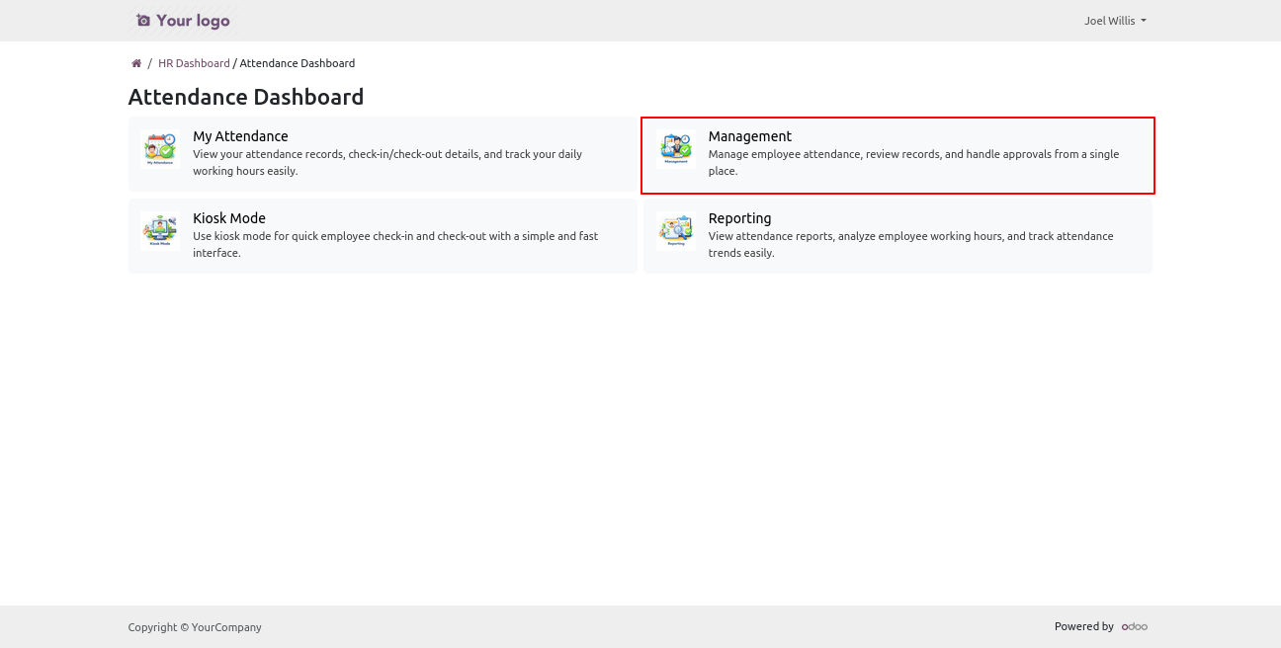Go back to HR Dashboard via breadcrumb
This screenshot has height=648, width=1281.
[194, 63]
